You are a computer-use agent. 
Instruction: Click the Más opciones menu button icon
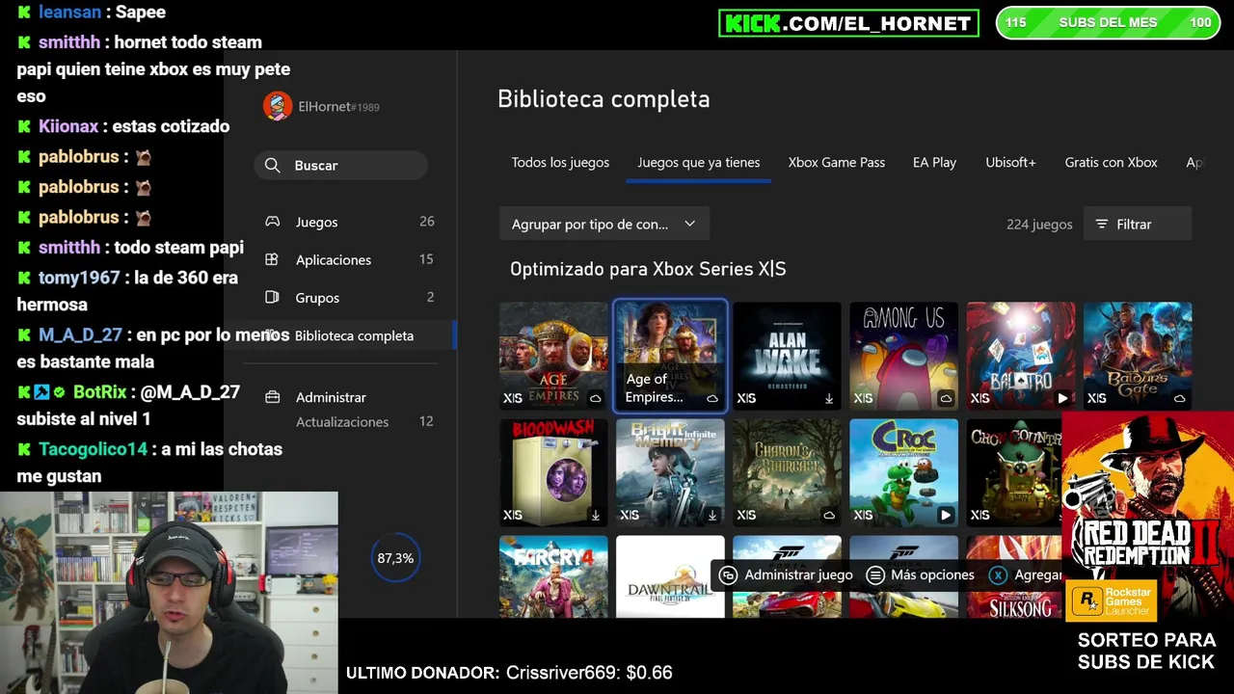(875, 574)
